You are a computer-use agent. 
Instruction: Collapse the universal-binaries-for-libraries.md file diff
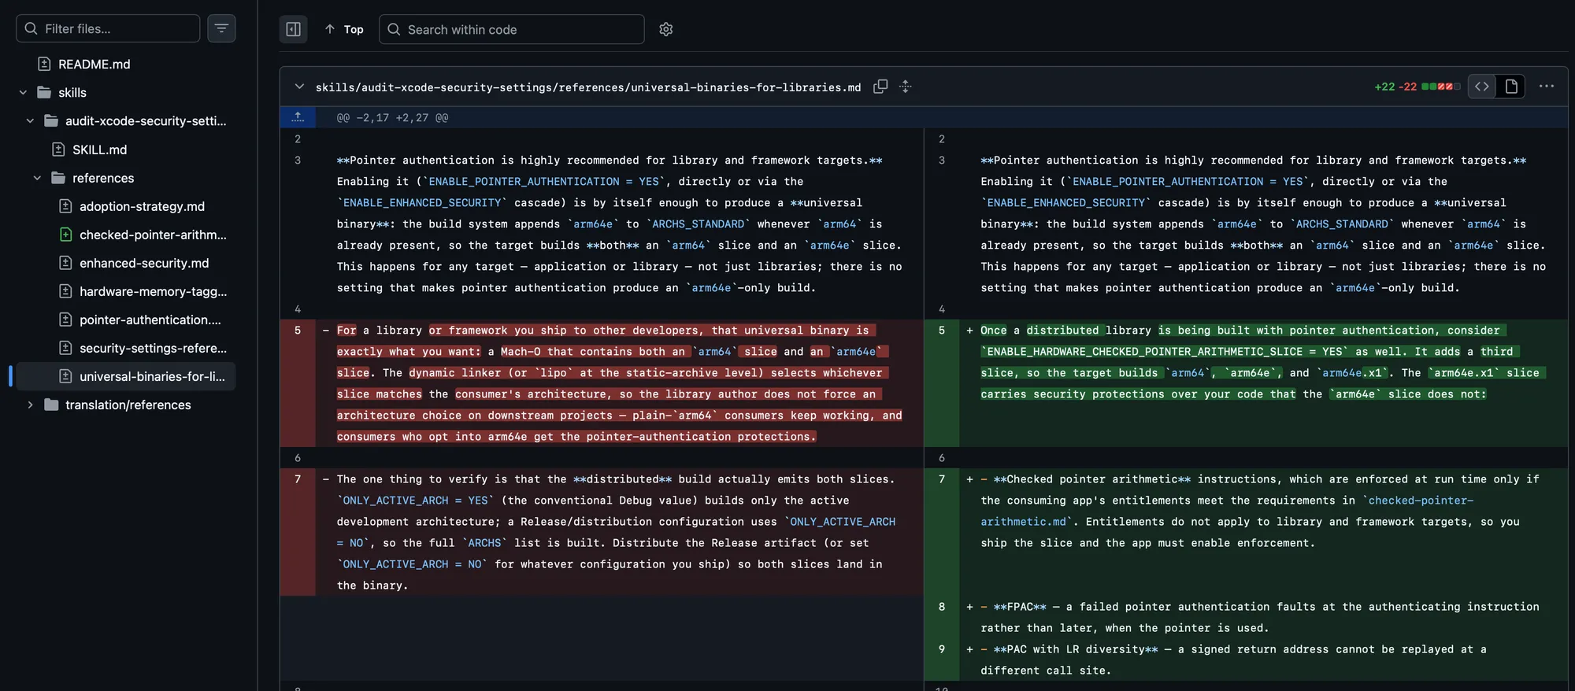(299, 87)
